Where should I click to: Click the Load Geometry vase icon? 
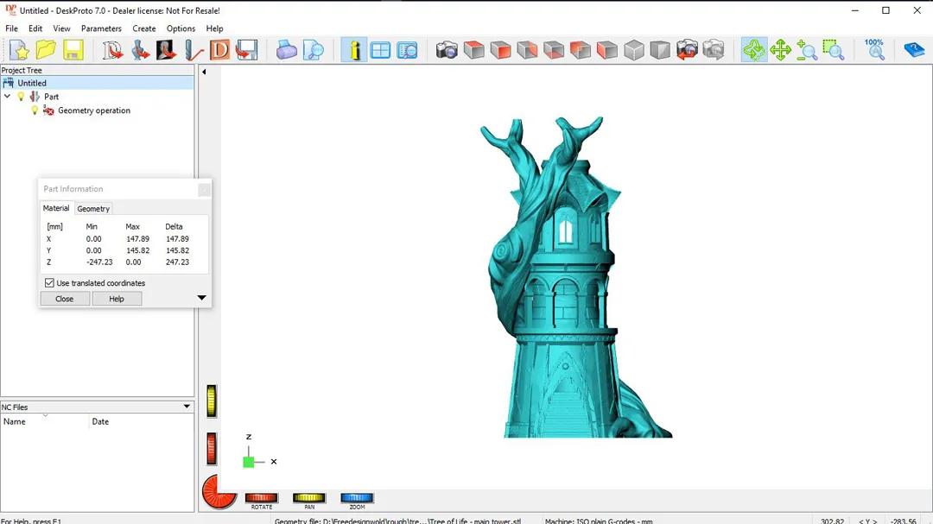(x=140, y=50)
